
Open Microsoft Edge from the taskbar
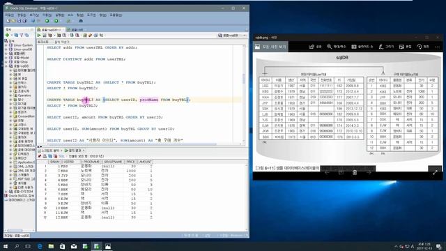tap(40, 246)
